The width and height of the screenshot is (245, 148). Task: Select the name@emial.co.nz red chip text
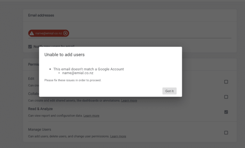click(48, 33)
